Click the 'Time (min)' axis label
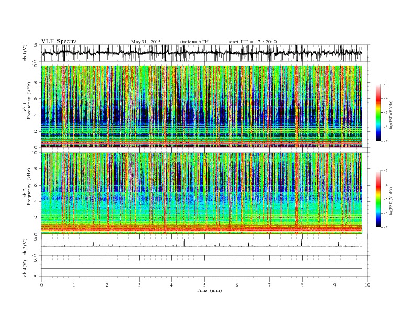The image size is (414, 320). coord(209,290)
